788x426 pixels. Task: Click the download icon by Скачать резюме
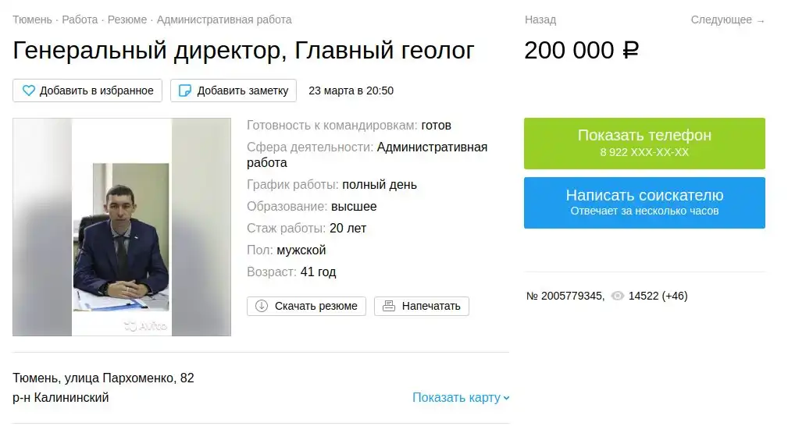(x=262, y=306)
